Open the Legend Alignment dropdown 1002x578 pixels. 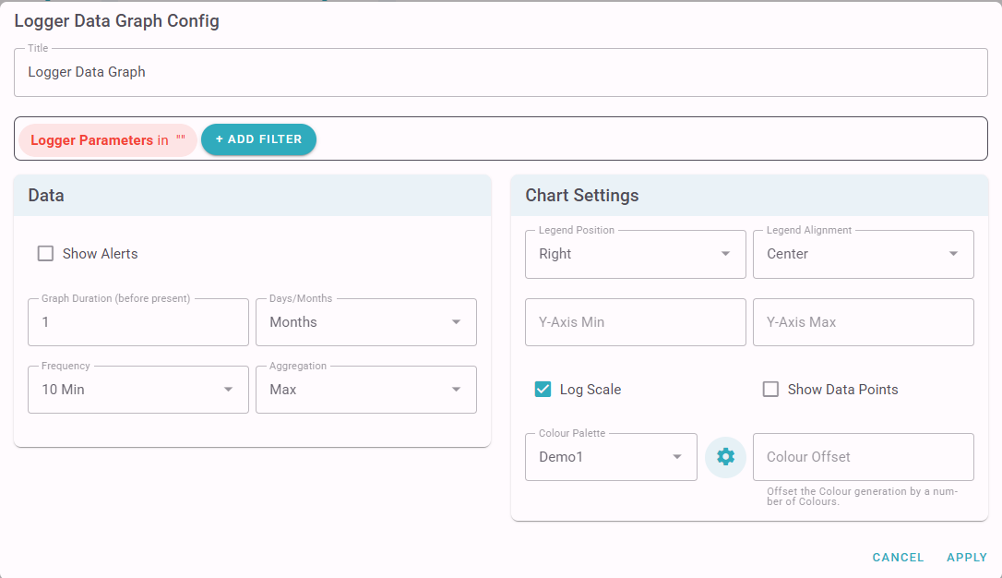click(x=863, y=254)
